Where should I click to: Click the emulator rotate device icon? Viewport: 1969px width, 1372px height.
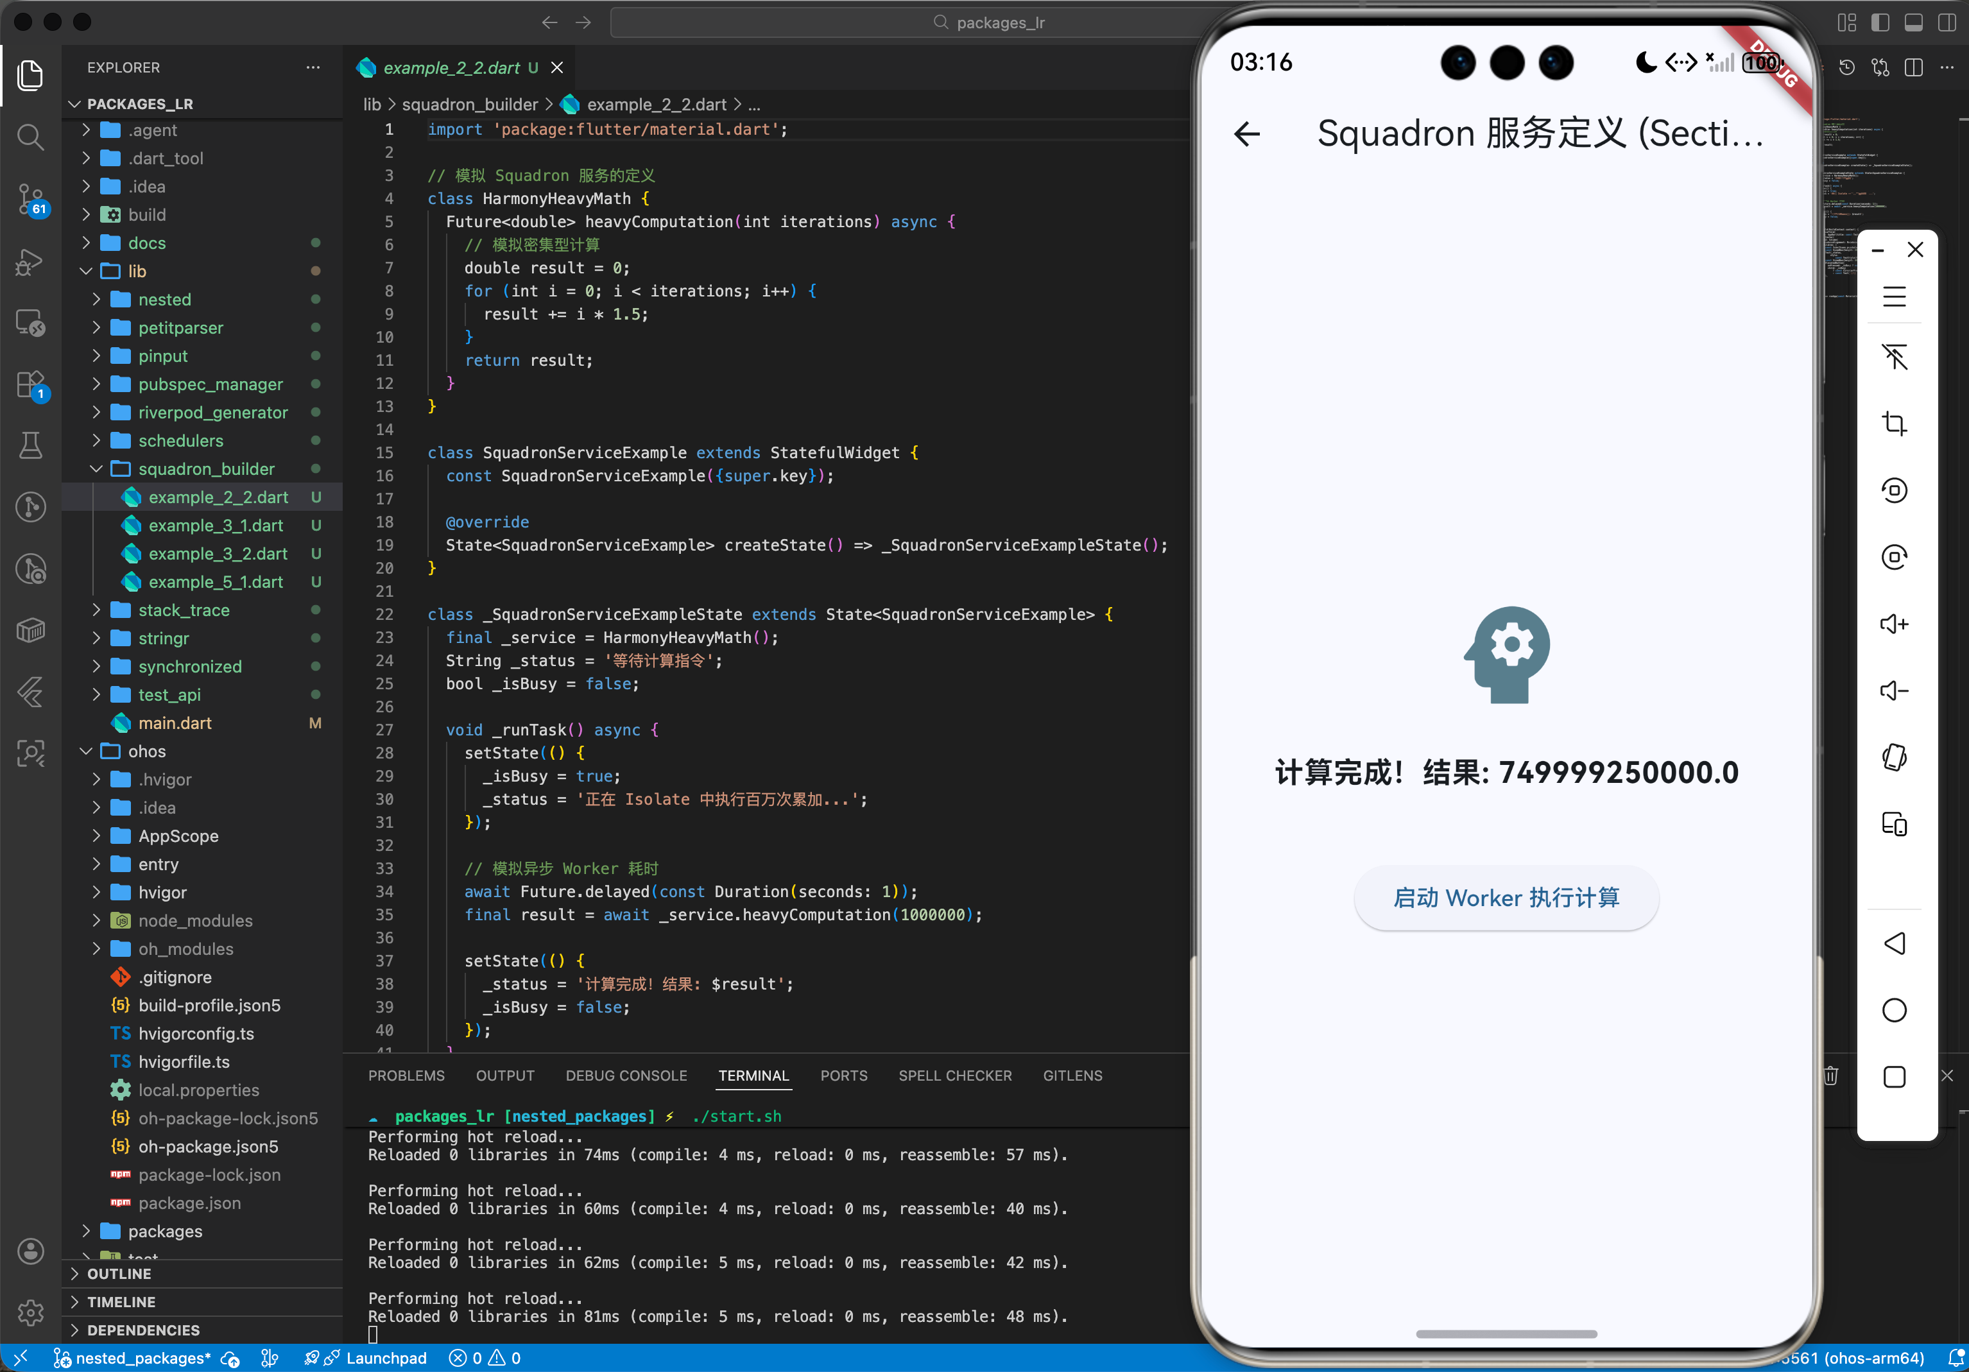click(x=1893, y=757)
